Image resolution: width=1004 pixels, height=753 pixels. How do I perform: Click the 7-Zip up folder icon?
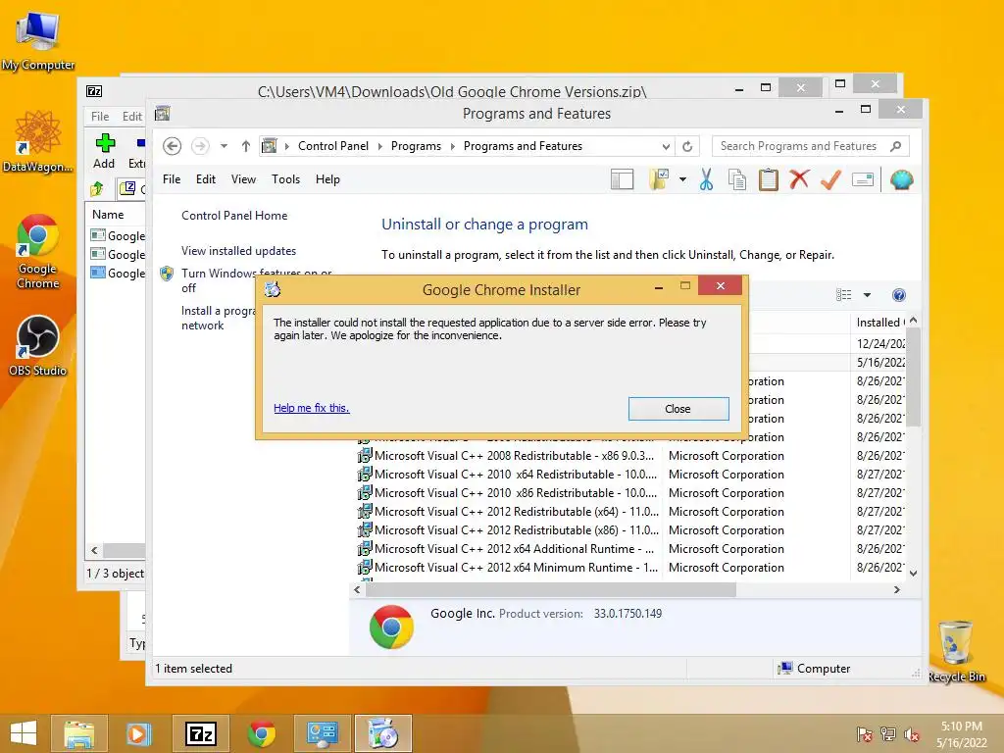pyautogui.click(x=97, y=188)
